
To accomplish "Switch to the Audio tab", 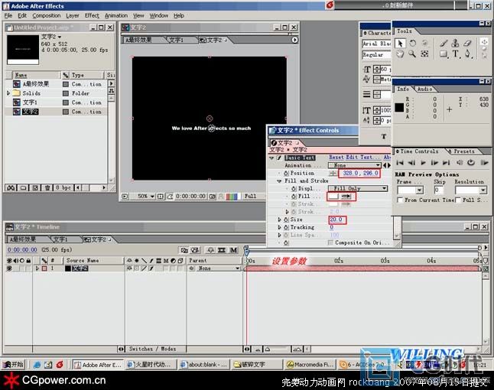I will (x=424, y=89).
